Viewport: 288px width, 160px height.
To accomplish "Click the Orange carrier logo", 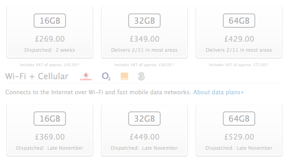I will click(x=125, y=76).
